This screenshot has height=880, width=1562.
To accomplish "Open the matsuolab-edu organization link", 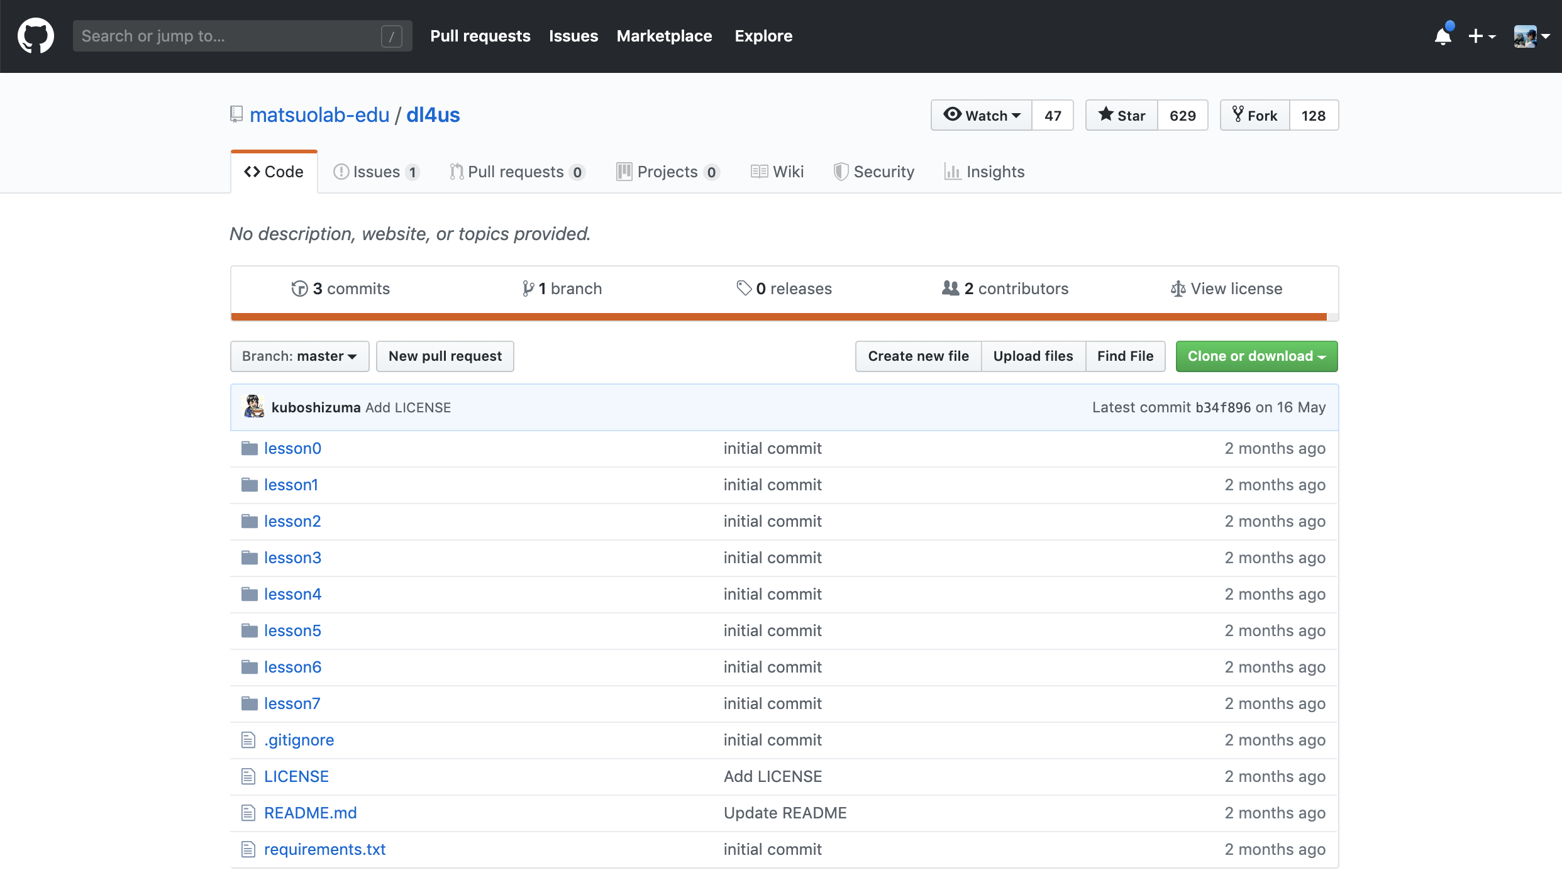I will coord(319,115).
